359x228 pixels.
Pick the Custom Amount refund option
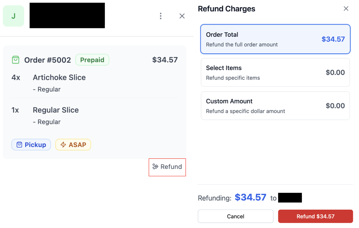coord(275,106)
